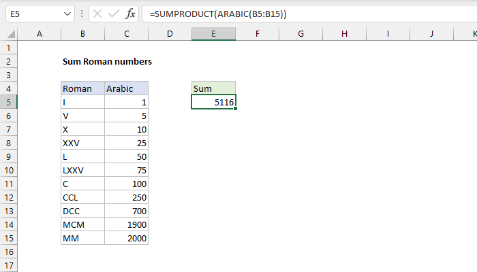Open the Name Box dropdown arrow

click(x=67, y=14)
